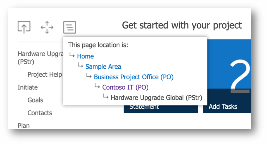The width and height of the screenshot is (267, 145).
Task: Open Contacts in the left navigation
Action: [40, 113]
